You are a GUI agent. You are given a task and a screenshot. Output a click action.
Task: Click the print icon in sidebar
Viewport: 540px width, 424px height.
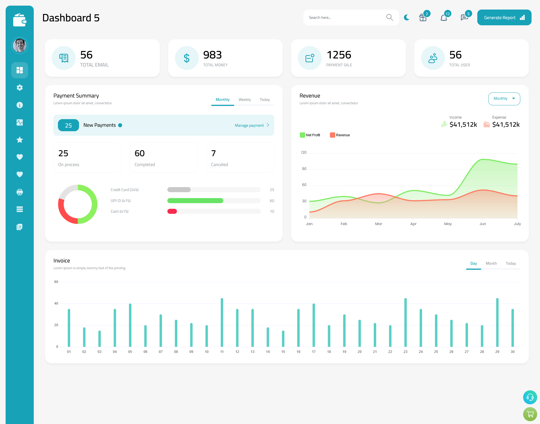click(x=20, y=191)
